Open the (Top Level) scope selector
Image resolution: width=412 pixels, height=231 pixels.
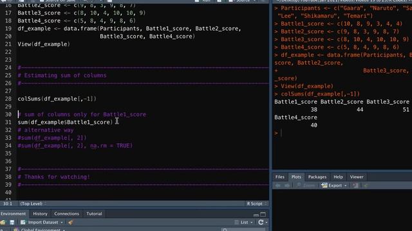click(33, 203)
